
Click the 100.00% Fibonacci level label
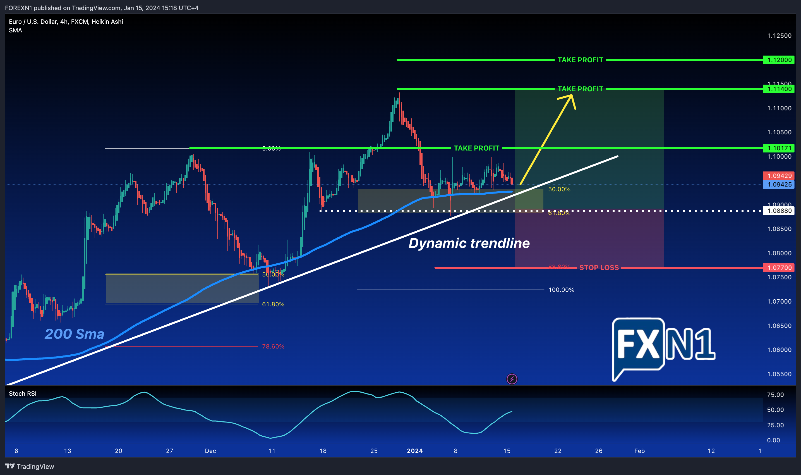[562, 290]
